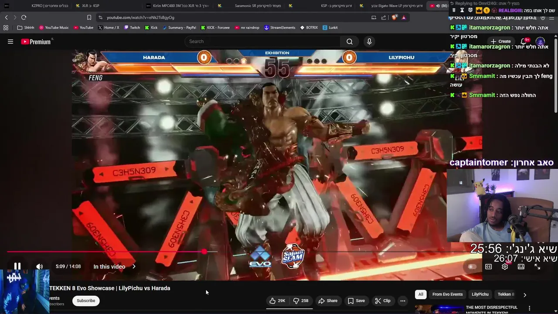This screenshot has width=558, height=314.
Task: Click the video title TEKKEN 8 Evo Showcase
Action: click(110, 288)
